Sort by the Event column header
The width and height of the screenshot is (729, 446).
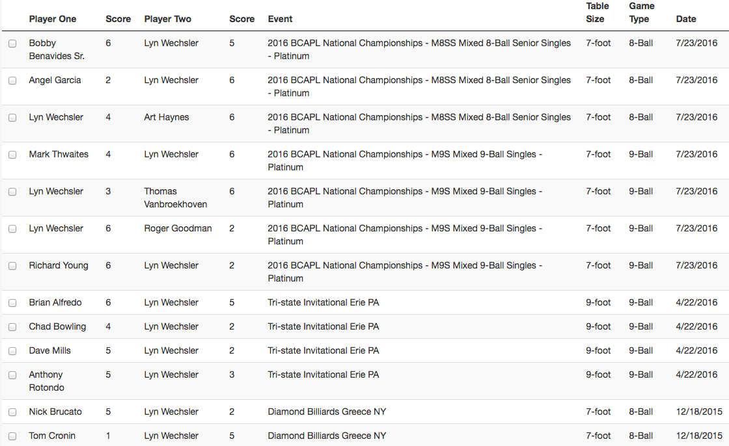[280, 19]
